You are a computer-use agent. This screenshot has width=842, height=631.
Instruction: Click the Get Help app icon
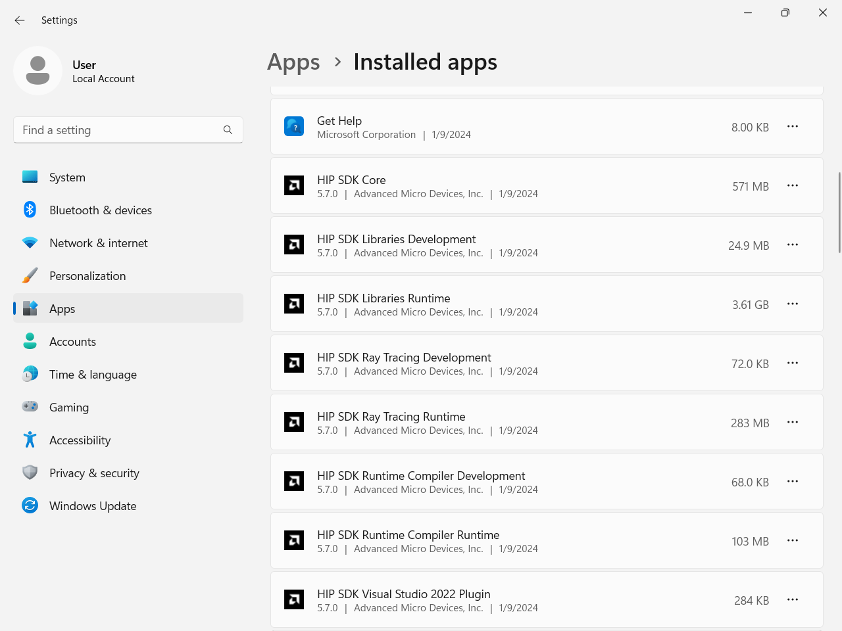point(294,126)
